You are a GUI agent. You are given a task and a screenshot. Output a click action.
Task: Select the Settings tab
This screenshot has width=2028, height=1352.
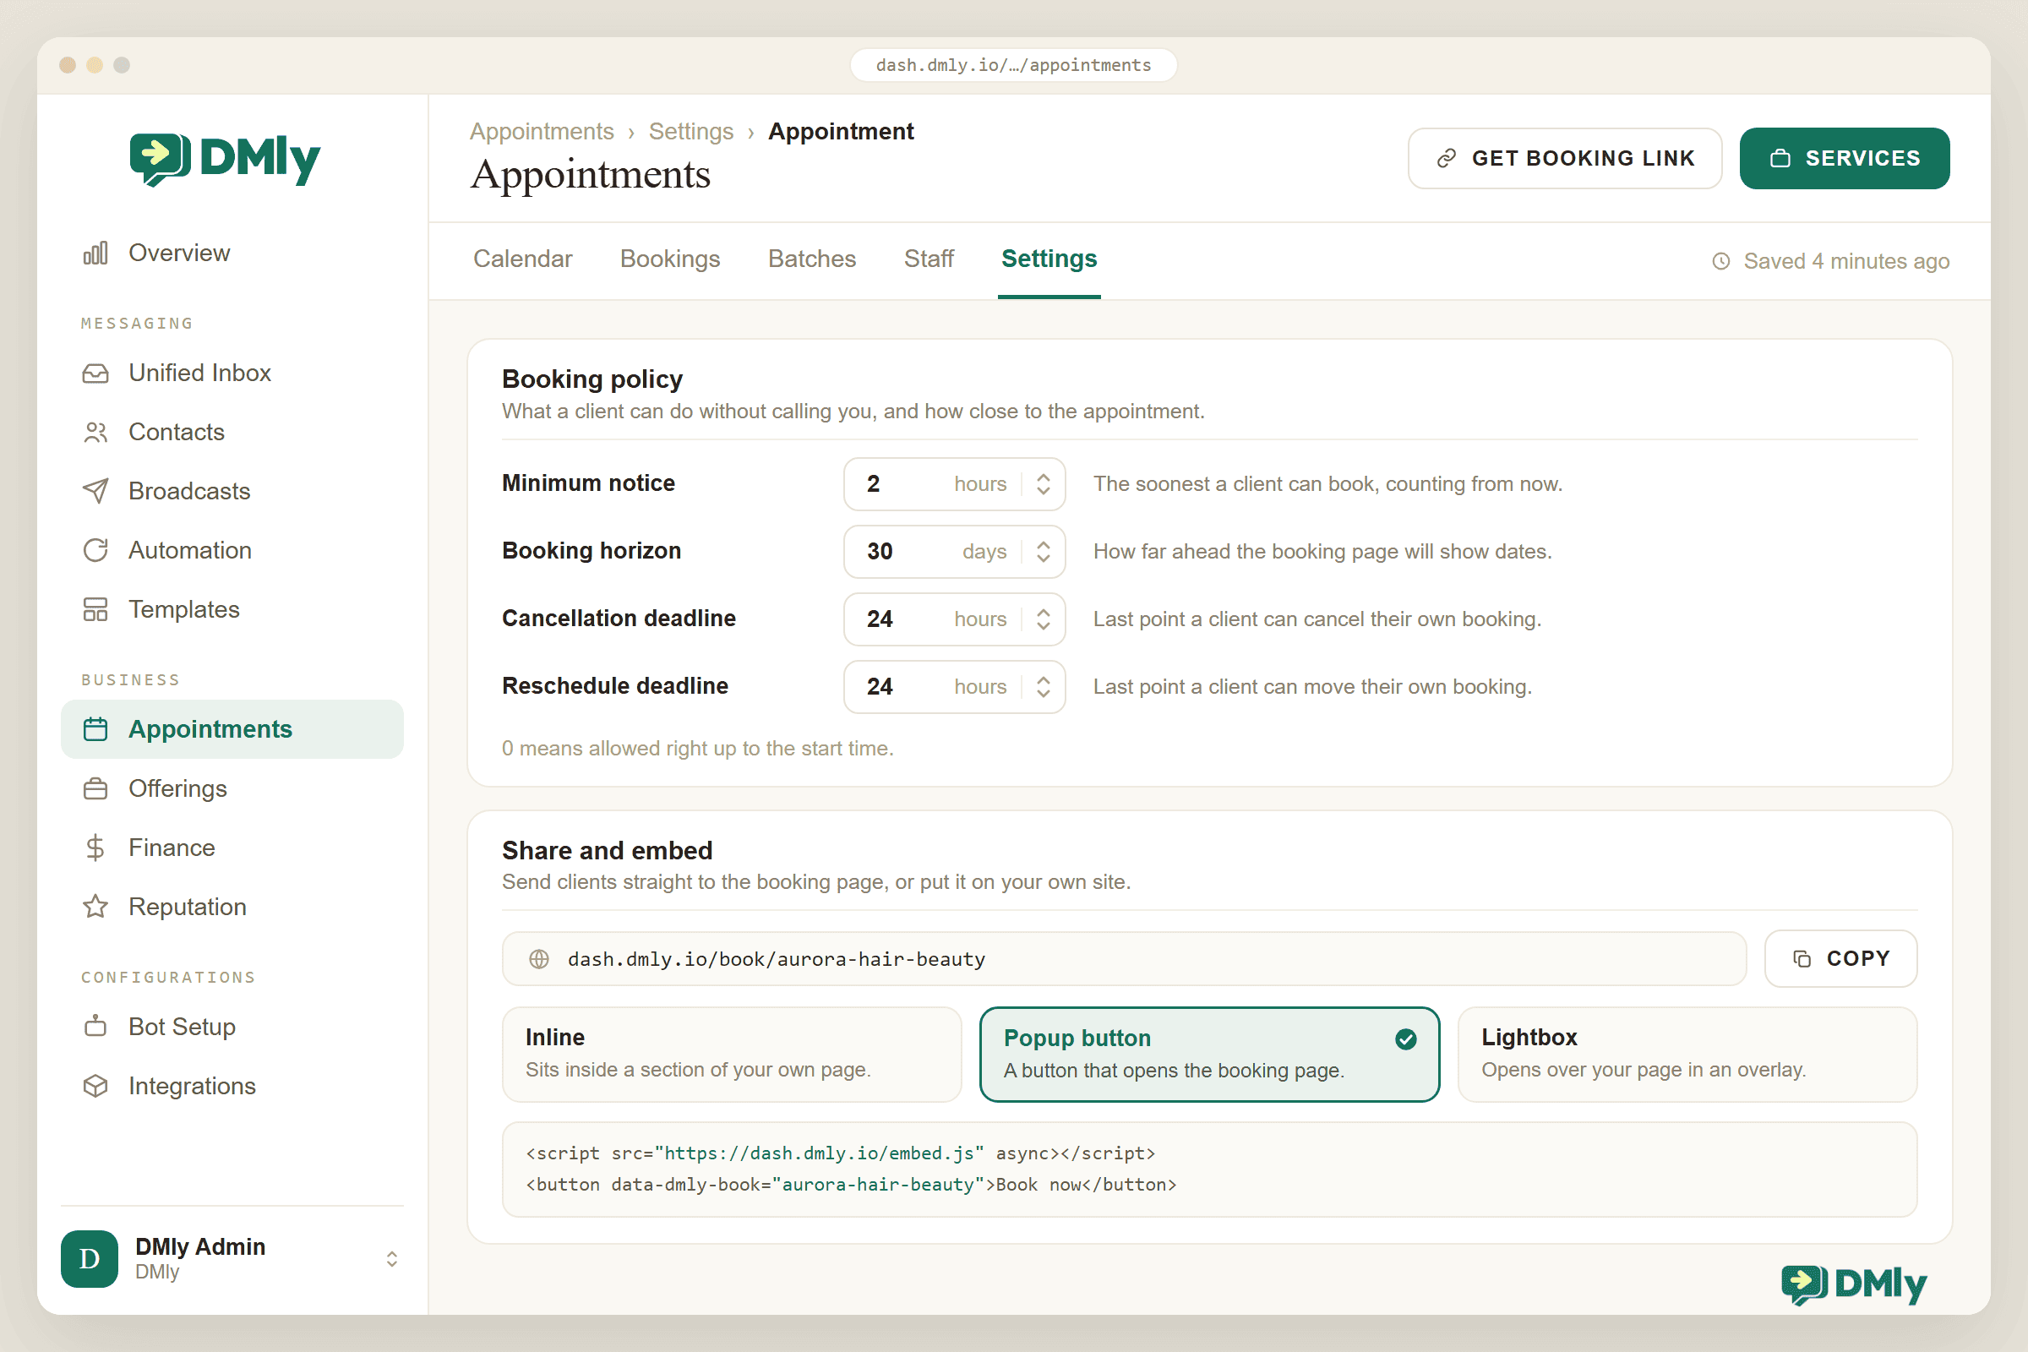[x=1049, y=259]
